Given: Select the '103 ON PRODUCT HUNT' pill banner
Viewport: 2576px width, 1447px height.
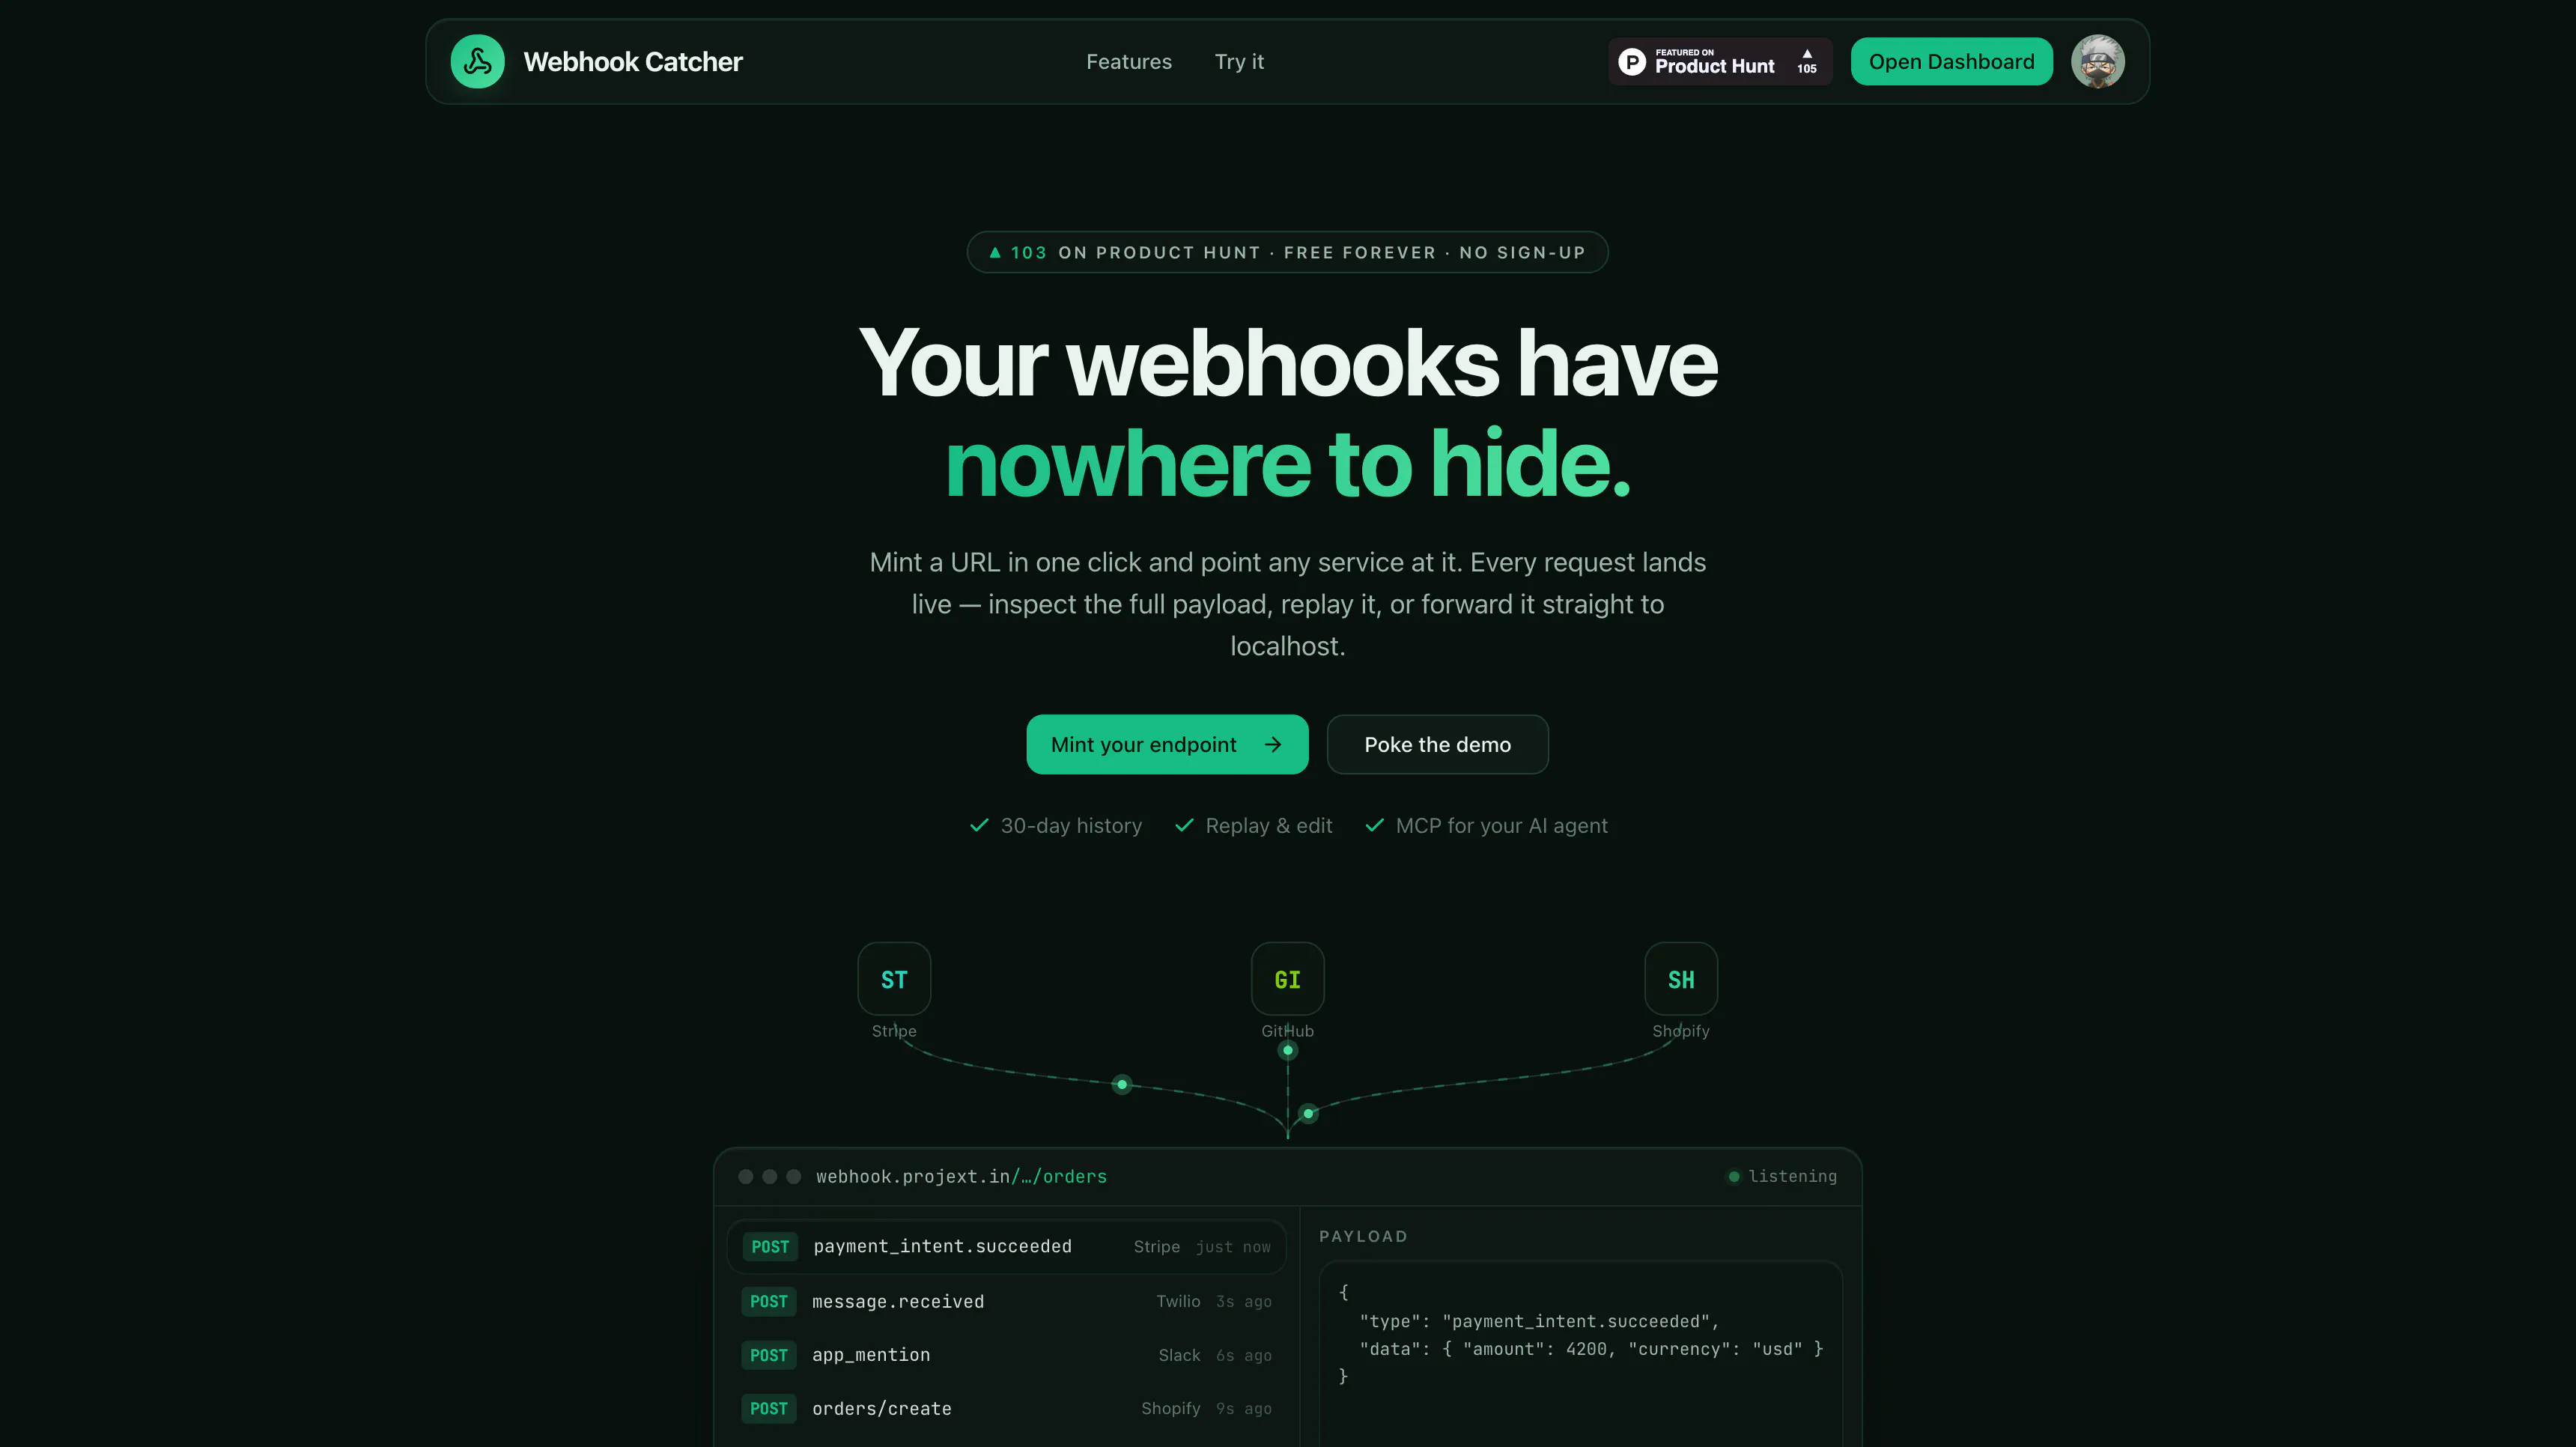Looking at the screenshot, I should [x=1287, y=252].
